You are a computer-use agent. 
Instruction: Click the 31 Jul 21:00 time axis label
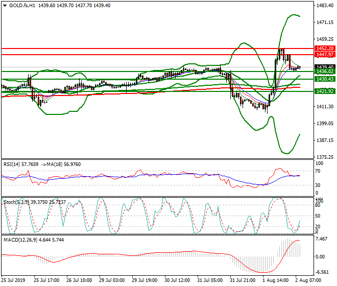[242, 281]
